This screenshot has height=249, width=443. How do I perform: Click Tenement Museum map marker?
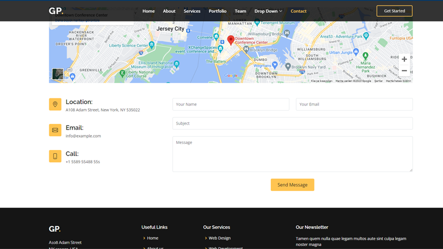click(257, 22)
